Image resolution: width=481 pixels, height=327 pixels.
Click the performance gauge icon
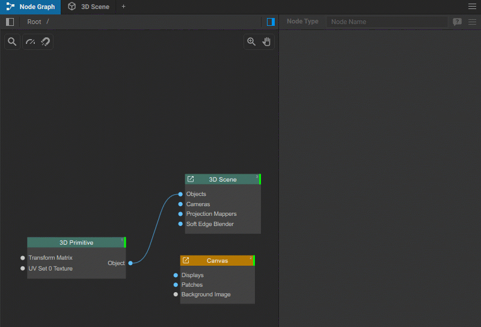click(x=31, y=41)
